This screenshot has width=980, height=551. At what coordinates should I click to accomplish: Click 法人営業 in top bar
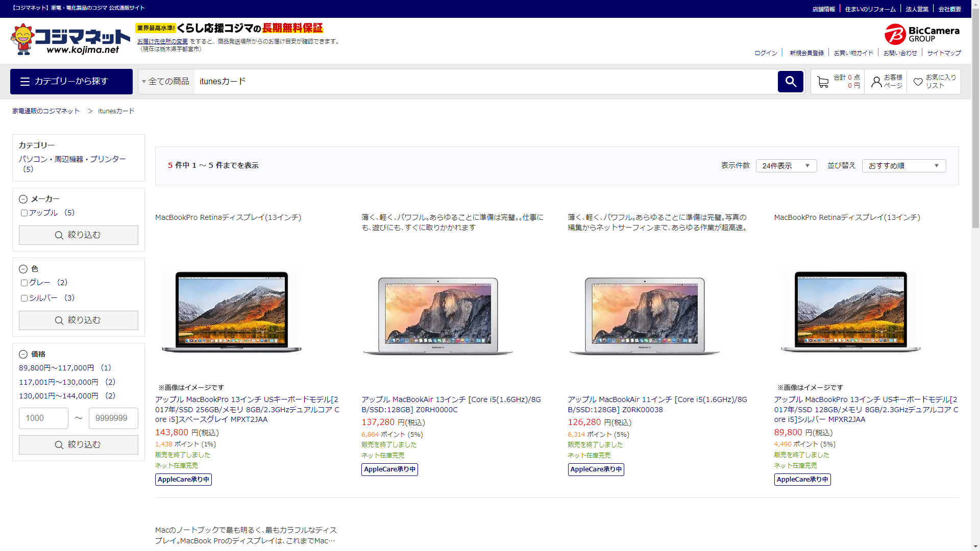[917, 9]
